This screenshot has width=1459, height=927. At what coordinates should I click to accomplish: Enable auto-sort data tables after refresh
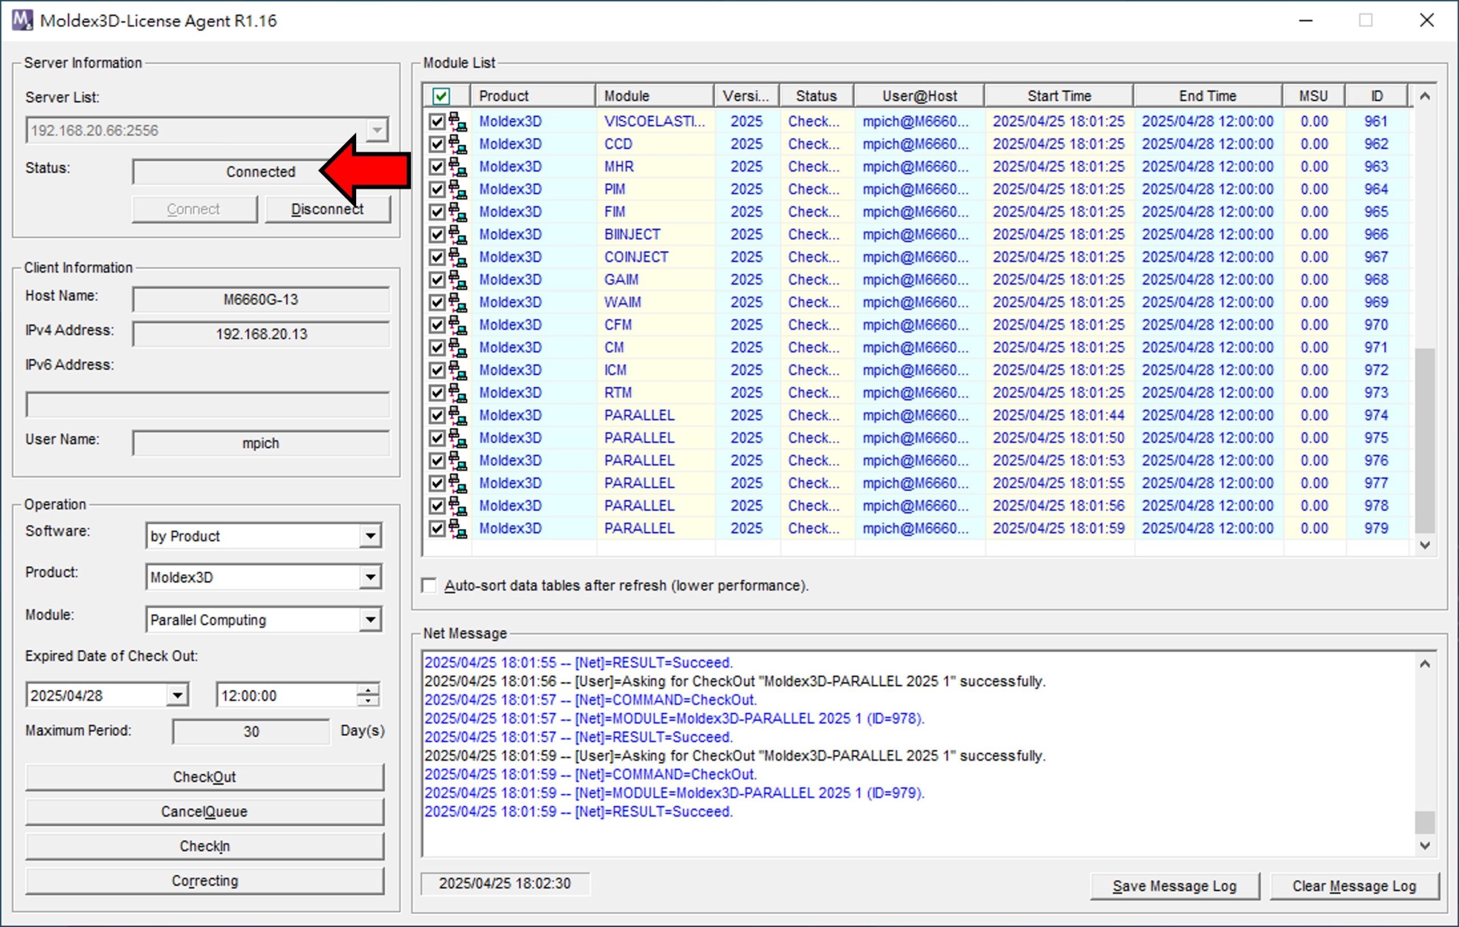pos(429,585)
